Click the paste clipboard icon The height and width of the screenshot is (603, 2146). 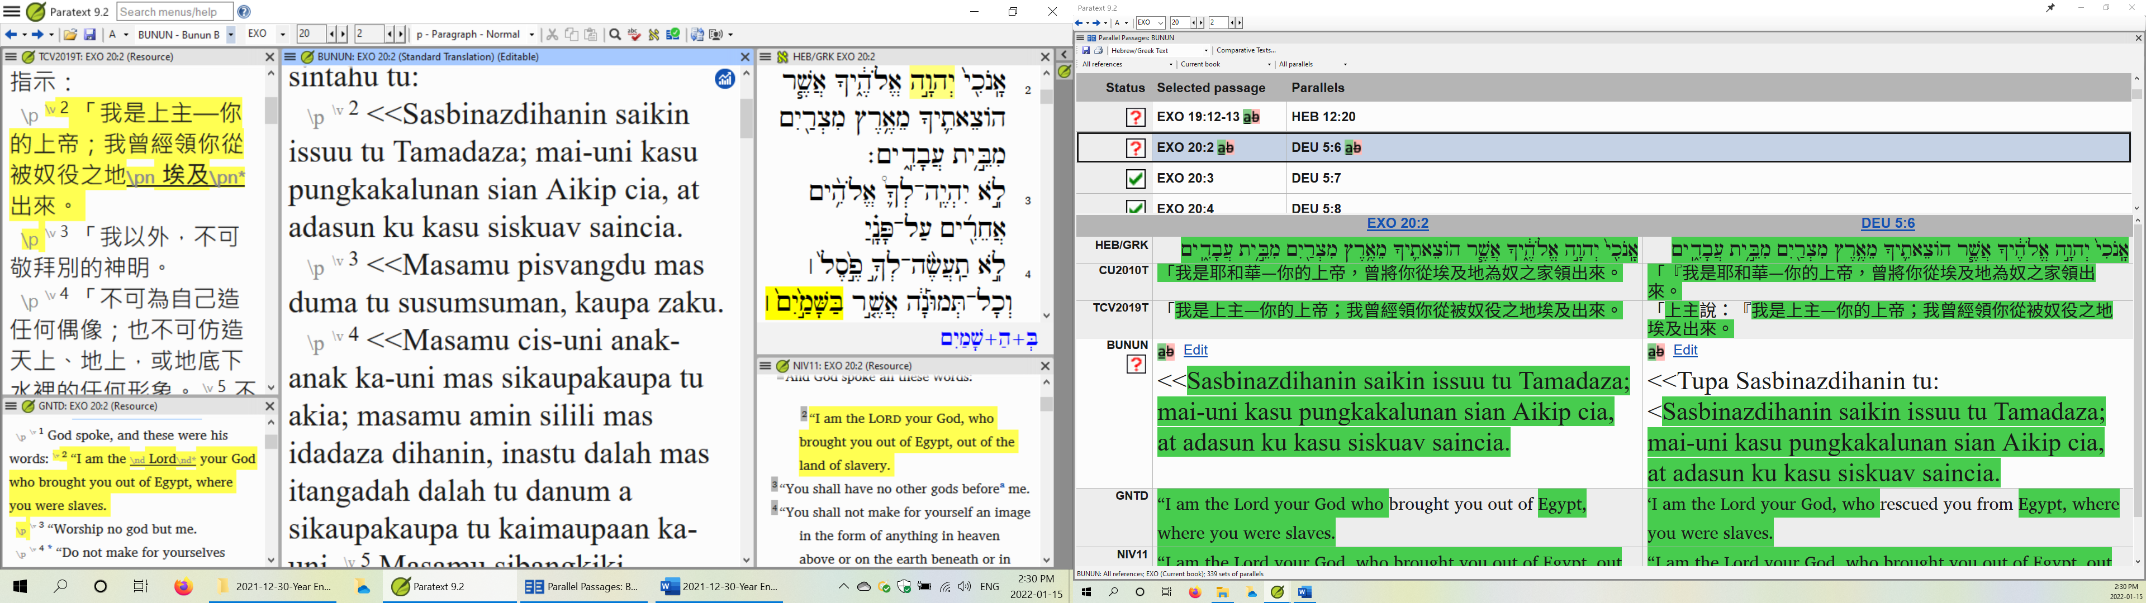[x=591, y=34]
